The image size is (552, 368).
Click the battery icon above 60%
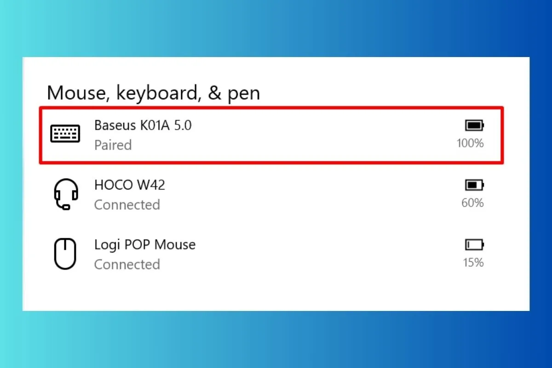(x=474, y=185)
